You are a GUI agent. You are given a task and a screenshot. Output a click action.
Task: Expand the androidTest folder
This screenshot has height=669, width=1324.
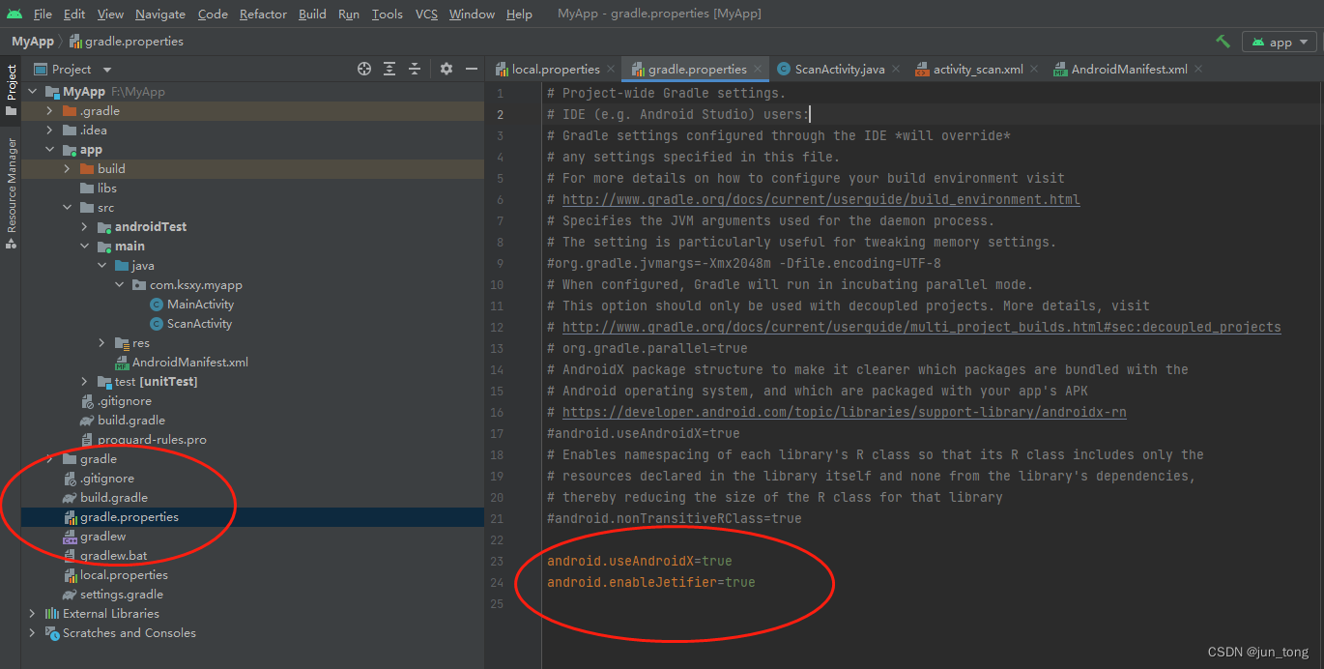[84, 227]
